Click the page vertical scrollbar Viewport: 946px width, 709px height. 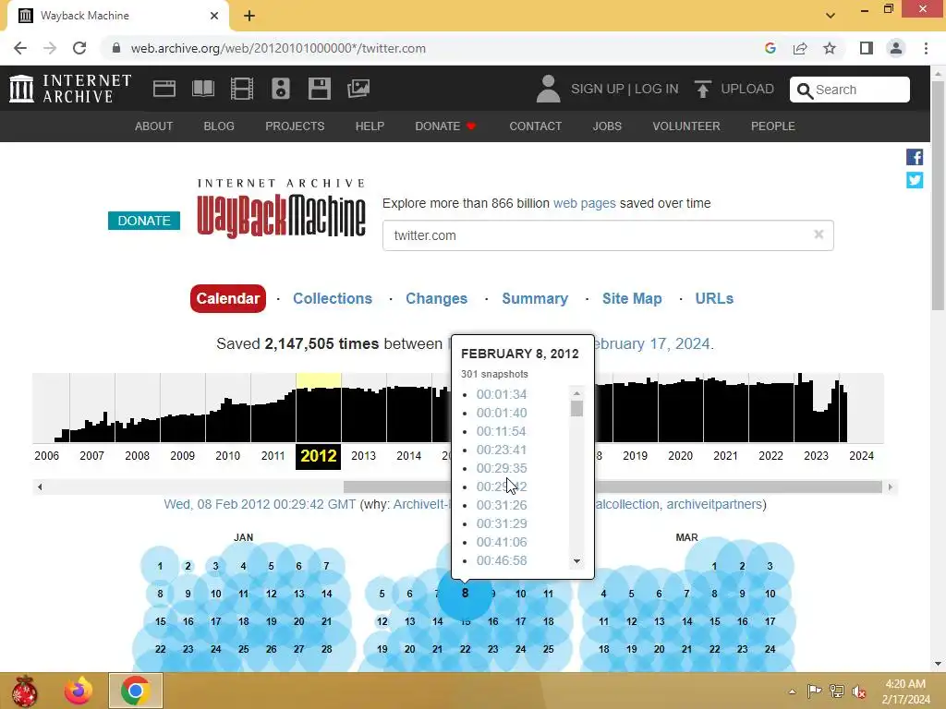[938, 196]
